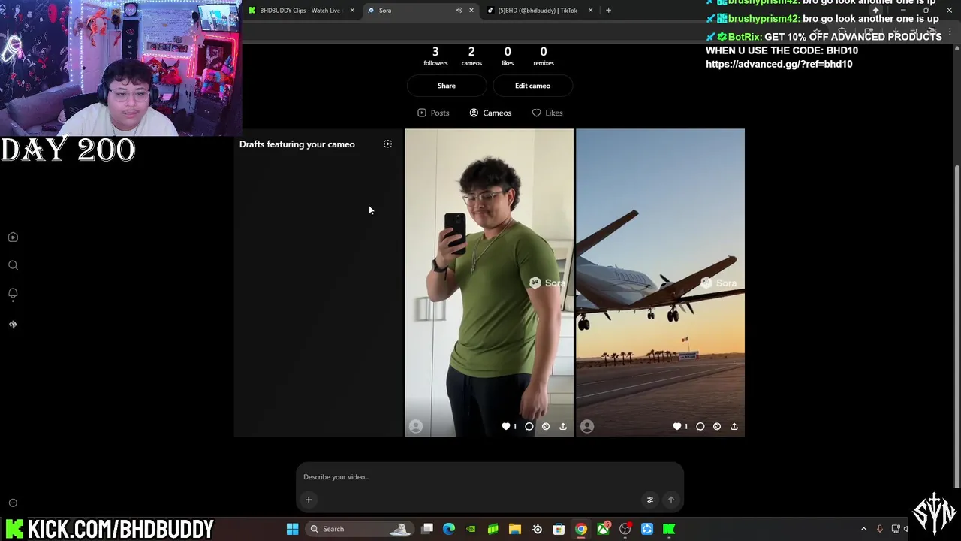The width and height of the screenshot is (961, 541).
Task: Open the creator avatar on the airplane video
Action: (587, 426)
